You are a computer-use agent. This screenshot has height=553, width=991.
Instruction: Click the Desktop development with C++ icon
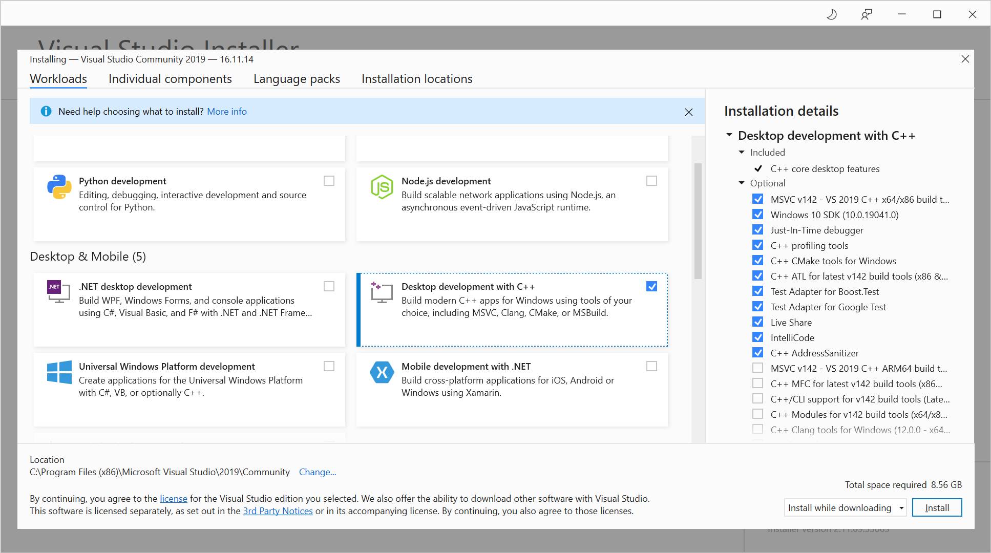[x=382, y=292]
